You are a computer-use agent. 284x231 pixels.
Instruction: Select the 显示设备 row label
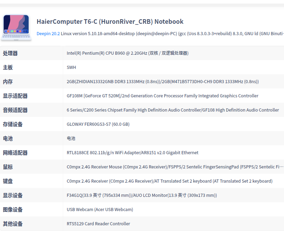tap(13, 195)
